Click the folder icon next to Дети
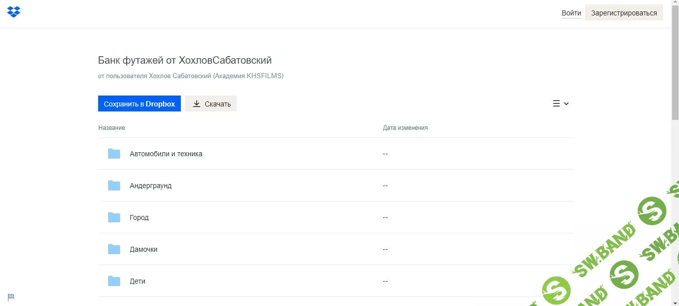This screenshot has height=306, width=679. [x=114, y=281]
